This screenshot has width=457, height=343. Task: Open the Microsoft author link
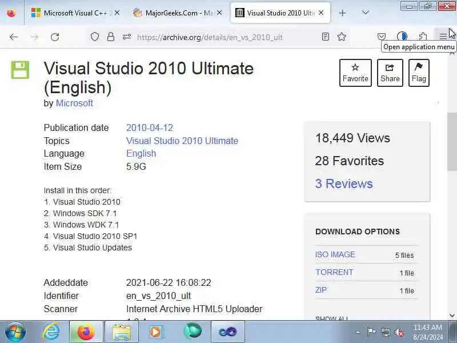pos(74,103)
